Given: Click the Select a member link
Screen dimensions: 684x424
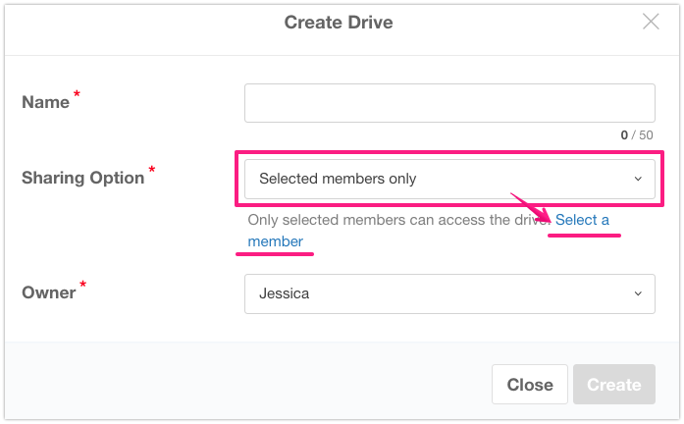Looking at the screenshot, I should pyautogui.click(x=582, y=220).
